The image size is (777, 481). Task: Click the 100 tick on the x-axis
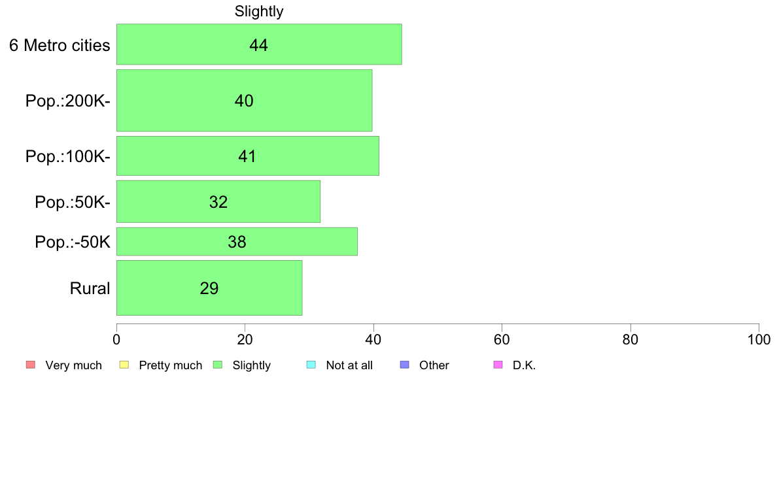759,339
